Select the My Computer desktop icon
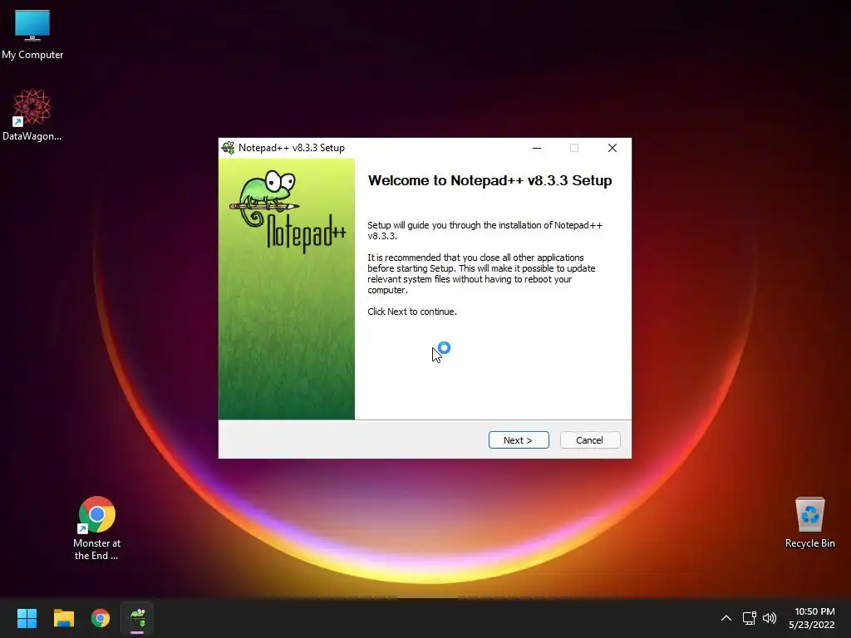Screen dimensions: 851x638 tap(32, 33)
